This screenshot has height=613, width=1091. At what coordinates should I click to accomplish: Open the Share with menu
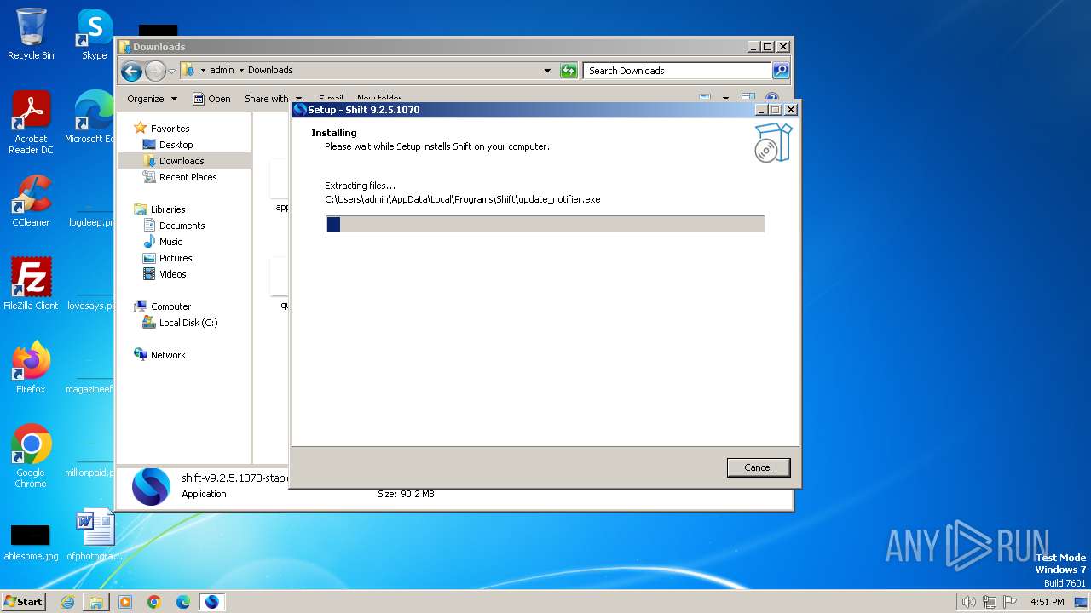pyautogui.click(x=273, y=99)
